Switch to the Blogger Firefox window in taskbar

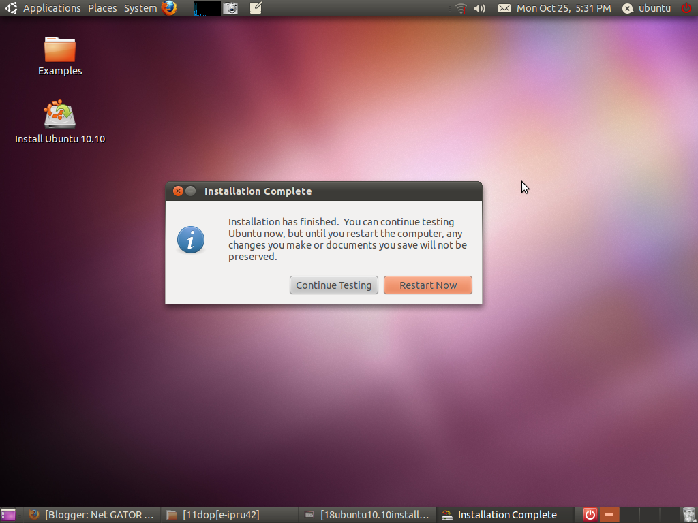(x=92, y=514)
